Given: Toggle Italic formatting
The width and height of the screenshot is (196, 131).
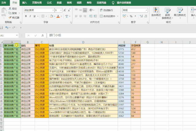Looking at the screenshot, I should (30, 16).
